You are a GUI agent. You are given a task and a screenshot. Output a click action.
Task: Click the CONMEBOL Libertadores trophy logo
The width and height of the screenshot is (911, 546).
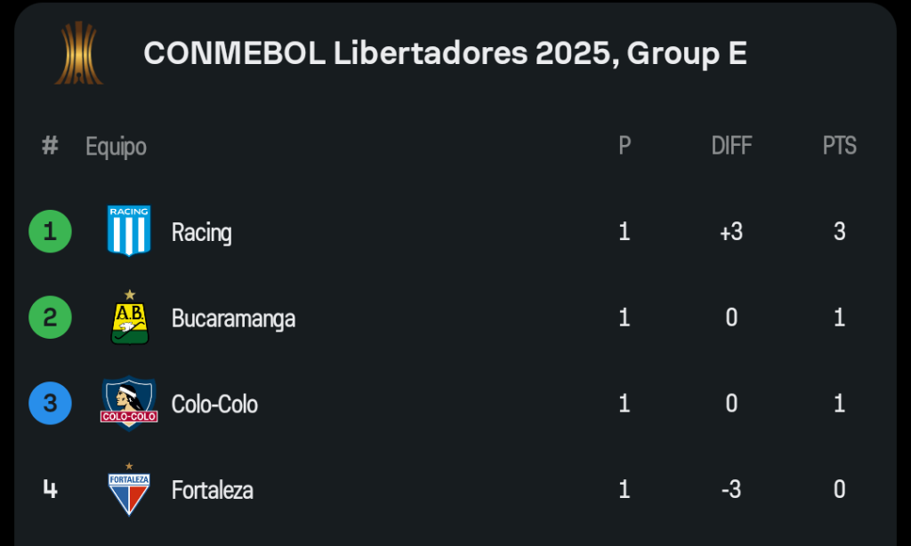[78, 53]
